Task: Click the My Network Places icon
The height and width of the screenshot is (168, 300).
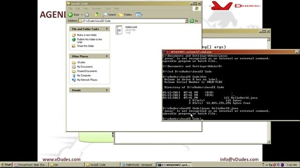Action: click(74, 80)
